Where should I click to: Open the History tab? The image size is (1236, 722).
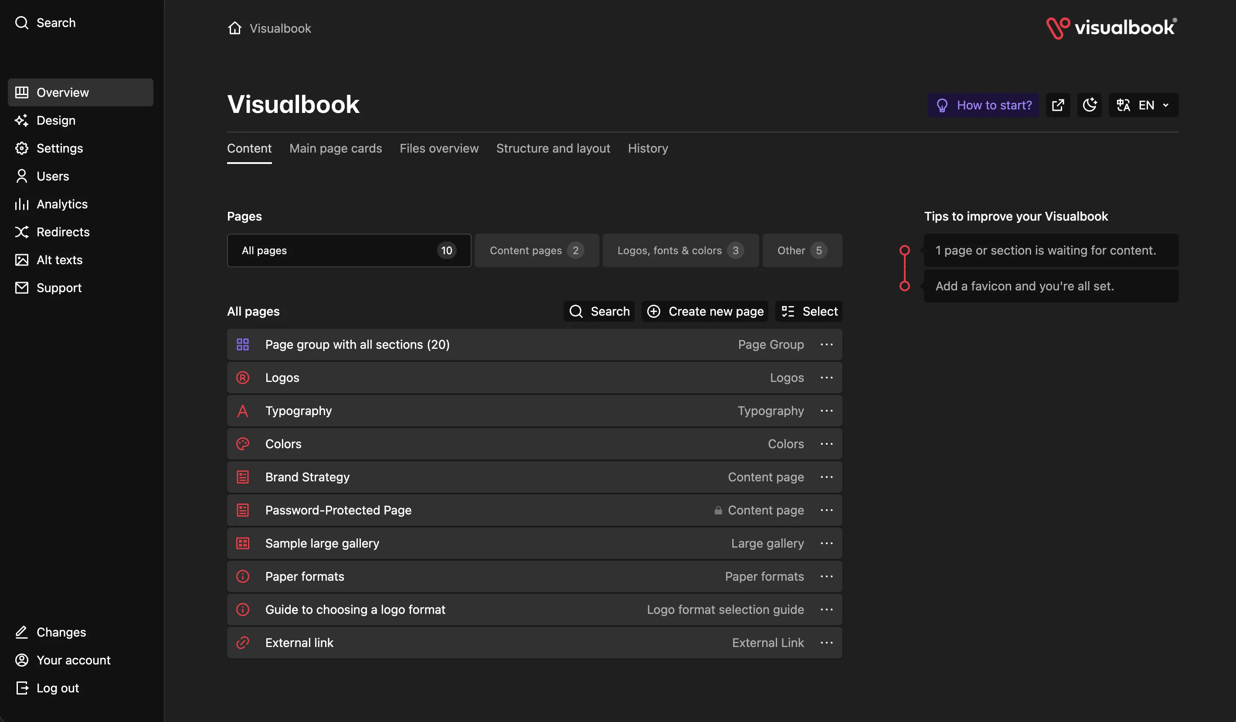click(648, 148)
